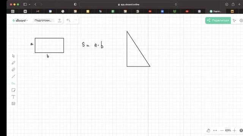The image size is (243, 136).
Task: Open the sBoard logo menu
Action: coord(20,20)
